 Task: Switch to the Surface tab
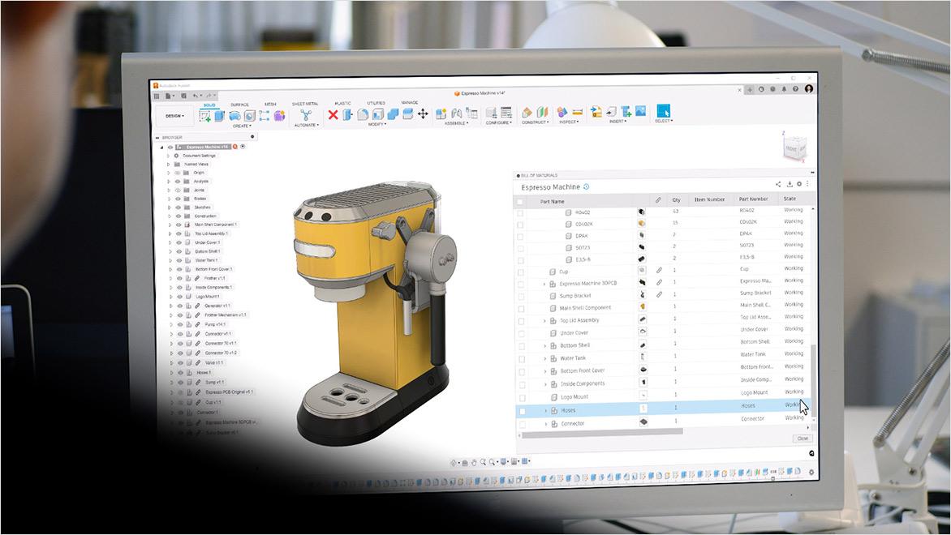coord(239,105)
